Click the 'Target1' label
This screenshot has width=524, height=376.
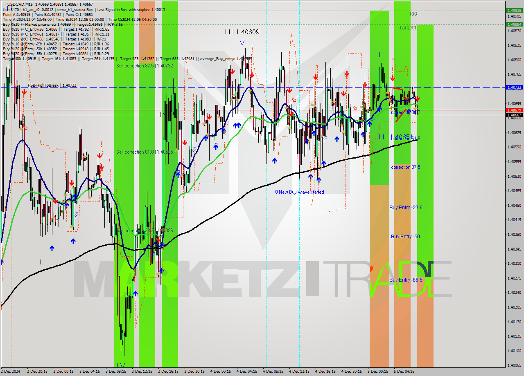point(408,28)
